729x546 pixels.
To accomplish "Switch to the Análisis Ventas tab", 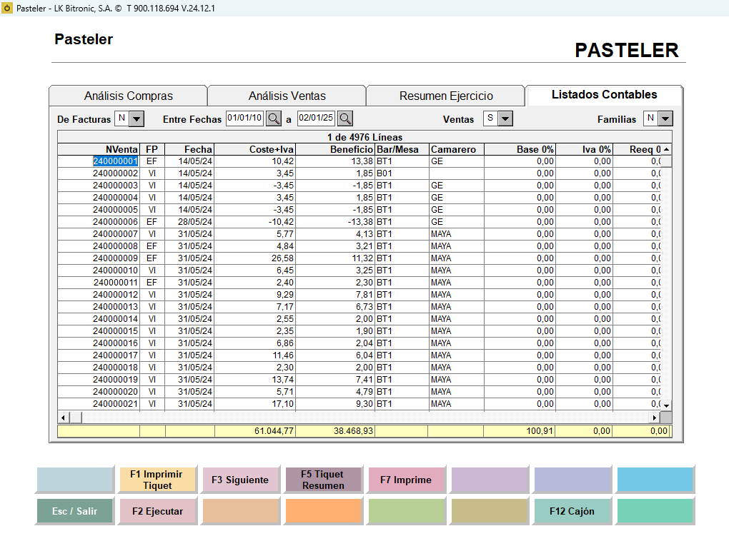I will [x=287, y=96].
